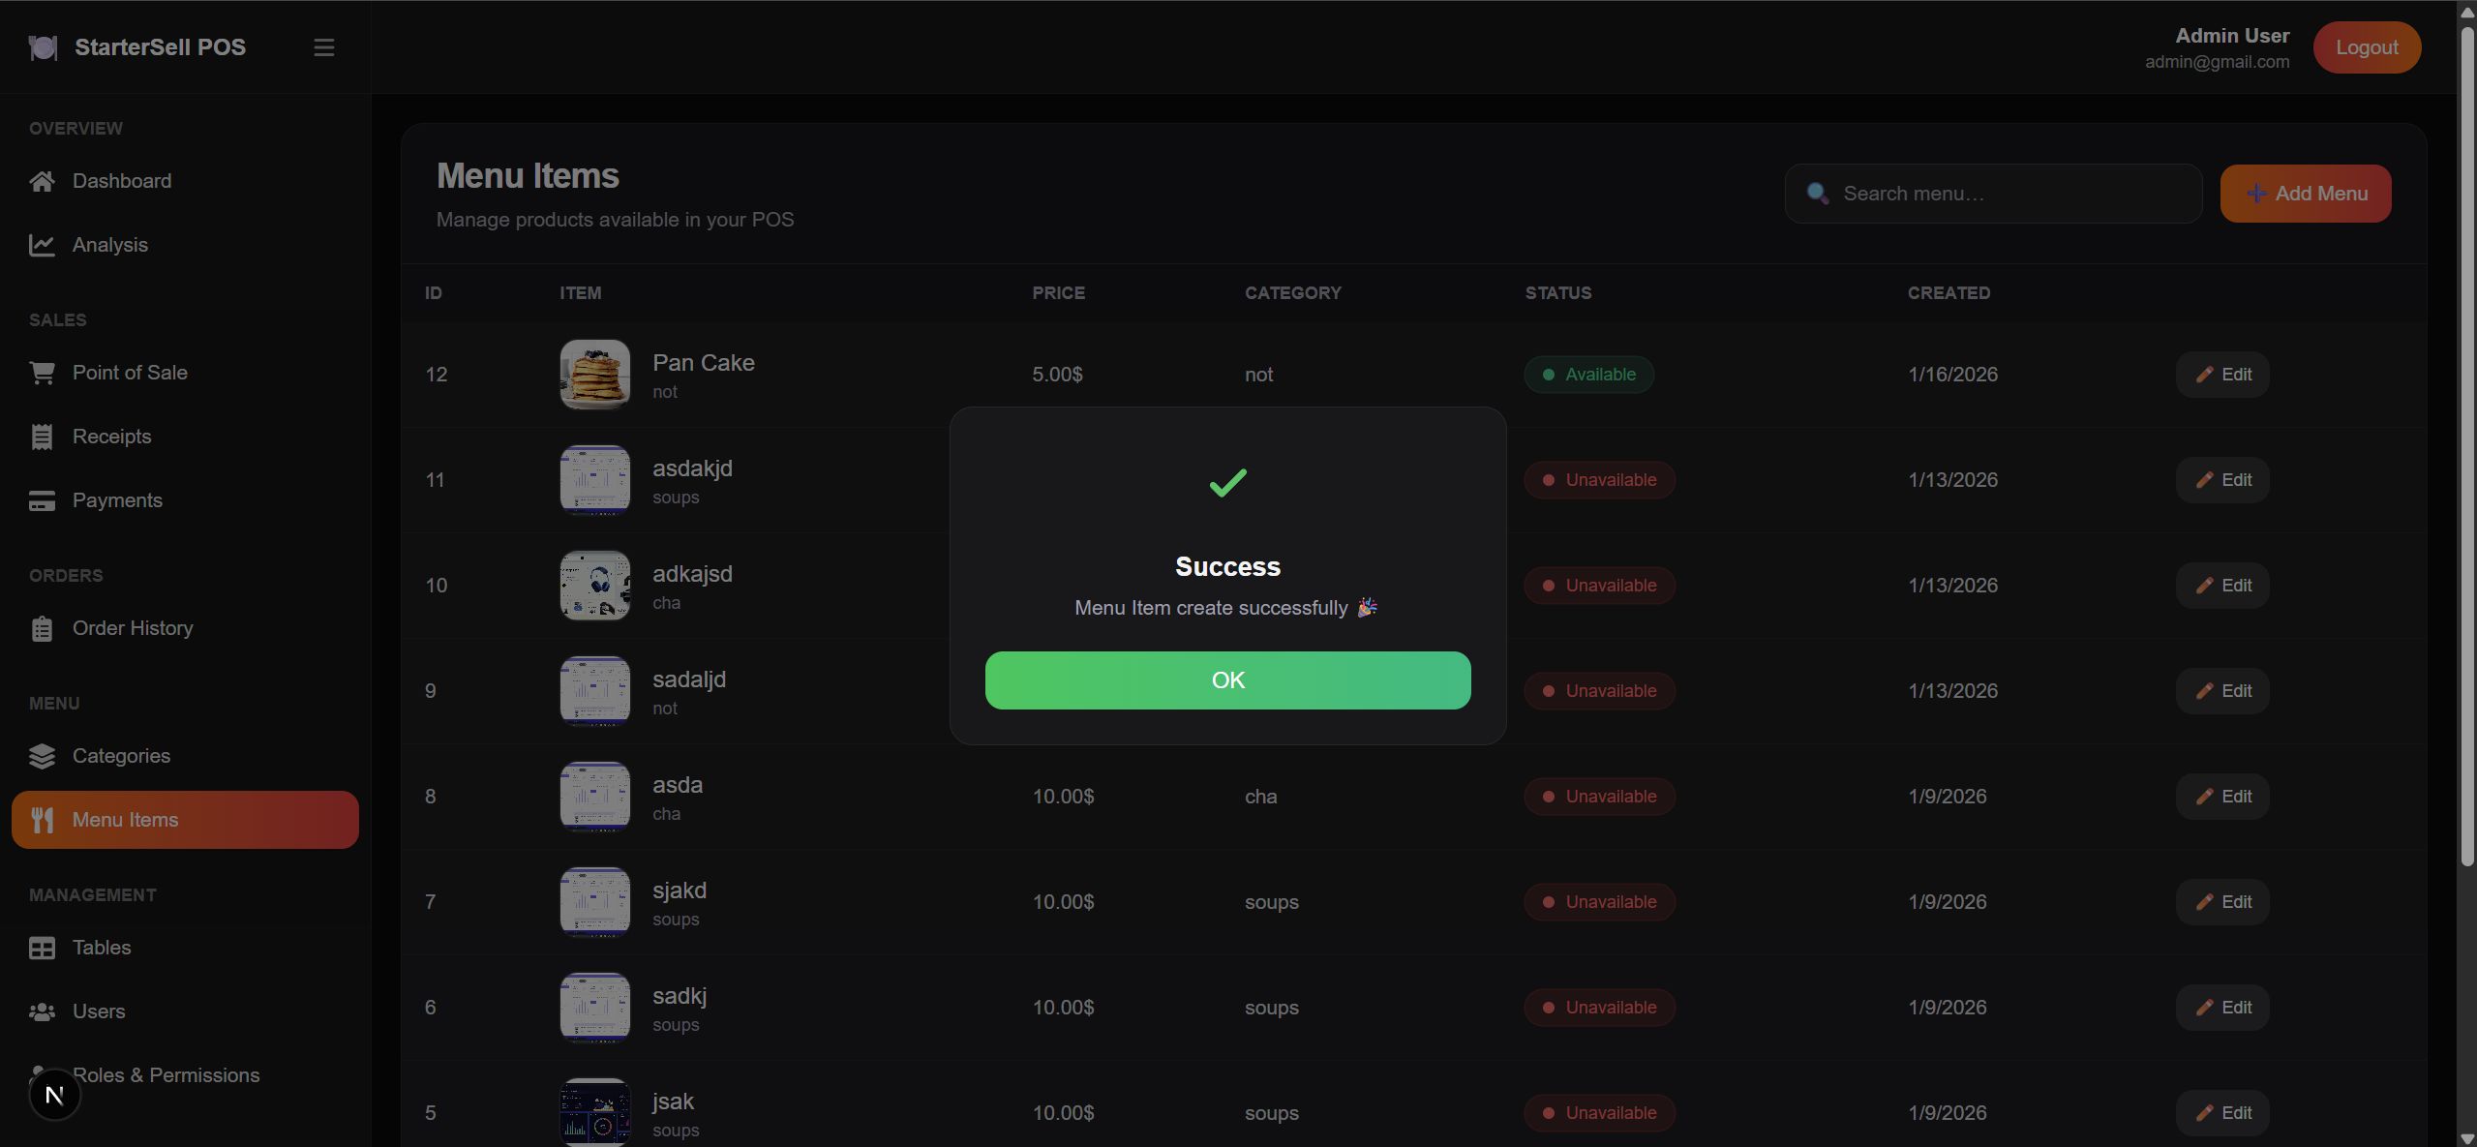This screenshot has width=2477, height=1147.
Task: Click the Dashboard home icon
Action: point(42,181)
